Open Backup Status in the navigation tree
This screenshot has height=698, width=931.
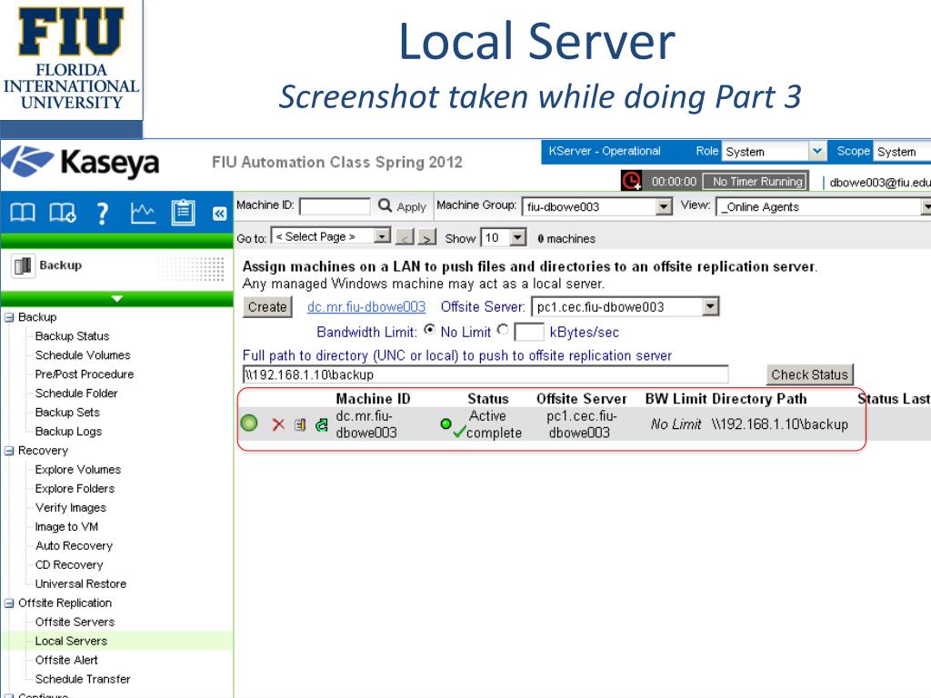coord(72,336)
